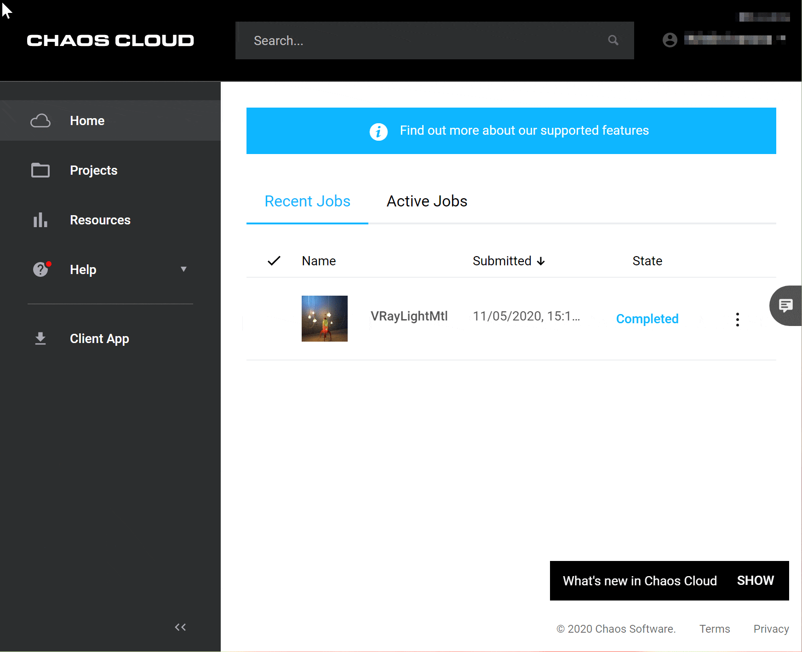Click the info icon in blue banner
This screenshot has height=652, width=802.
tap(378, 132)
